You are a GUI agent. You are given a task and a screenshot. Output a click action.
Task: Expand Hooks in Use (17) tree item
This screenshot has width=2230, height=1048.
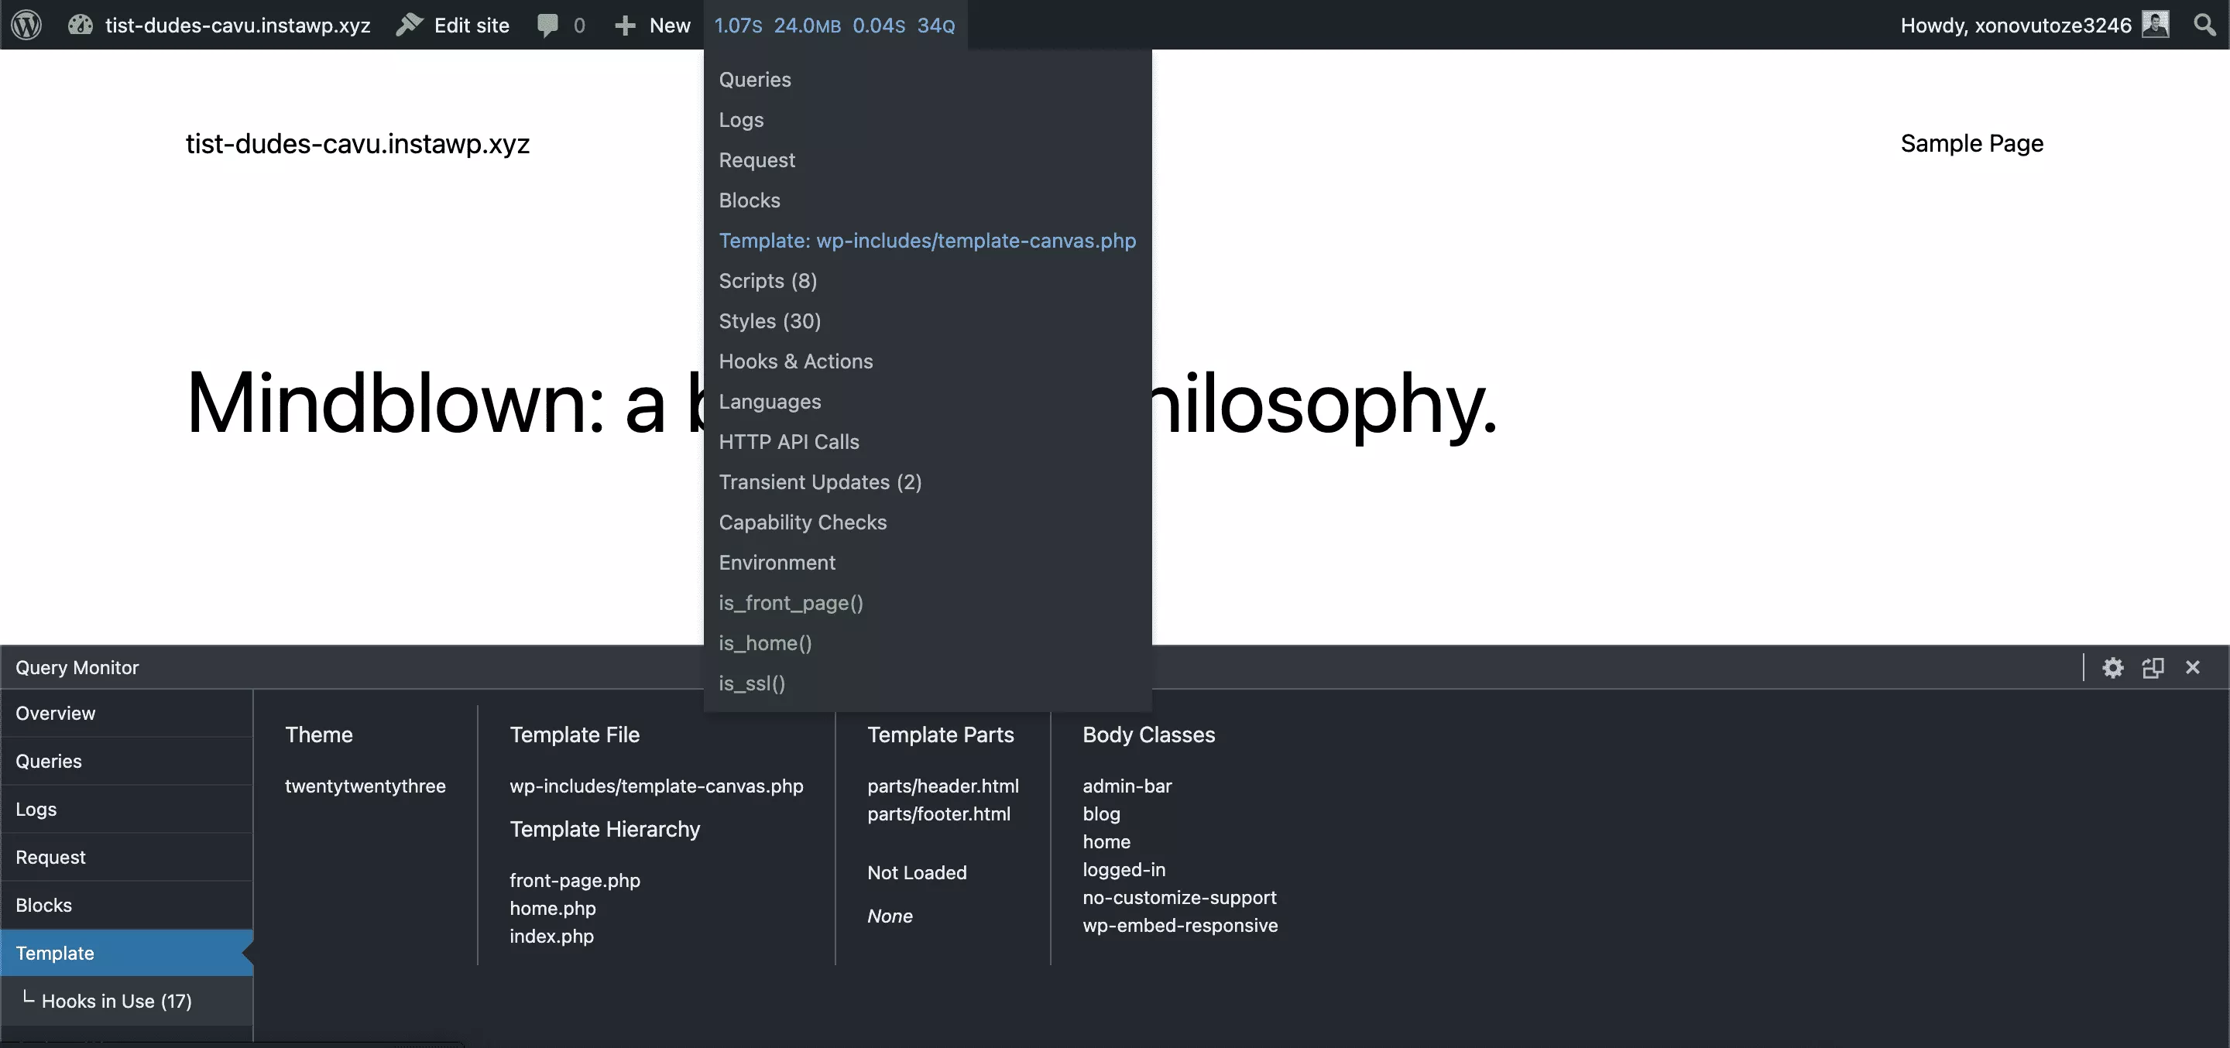click(x=115, y=1000)
